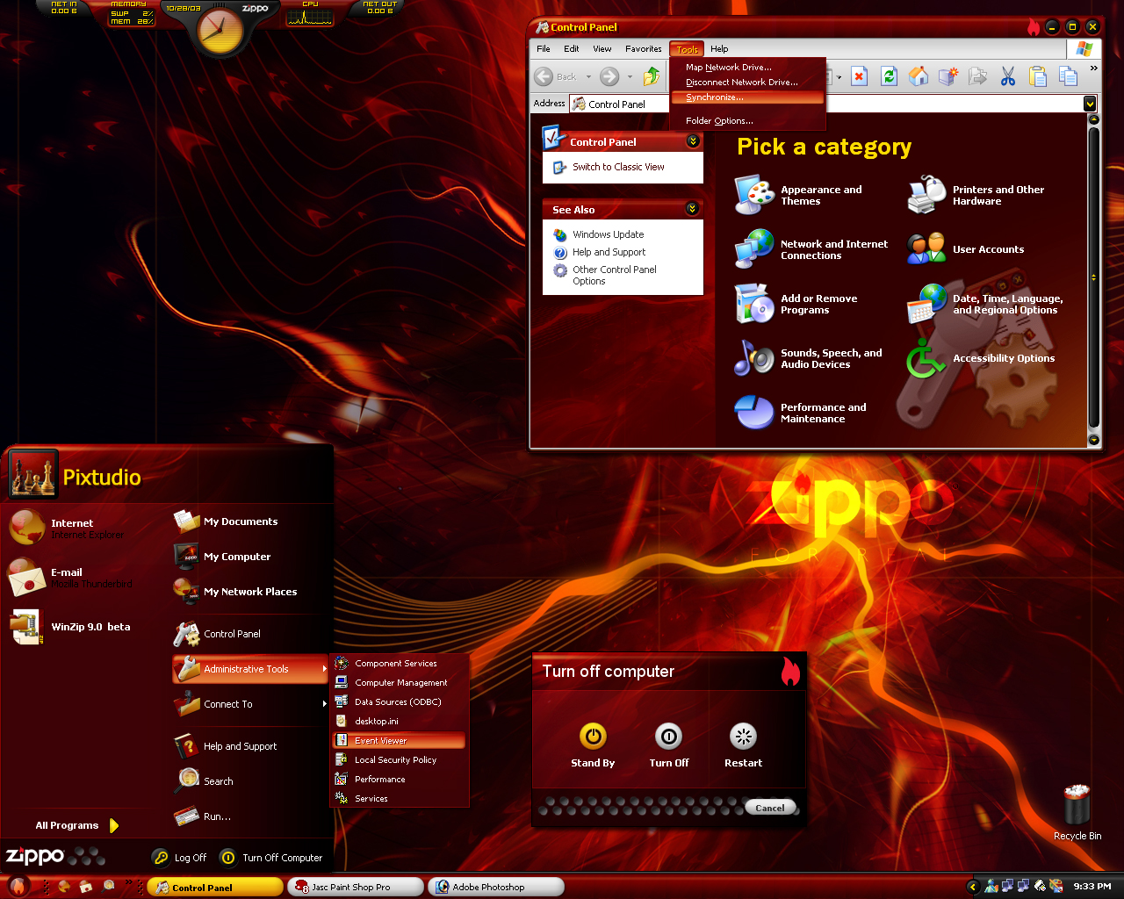Collapse the See Also sidebar section
The height and width of the screenshot is (899, 1124).
coord(692,209)
